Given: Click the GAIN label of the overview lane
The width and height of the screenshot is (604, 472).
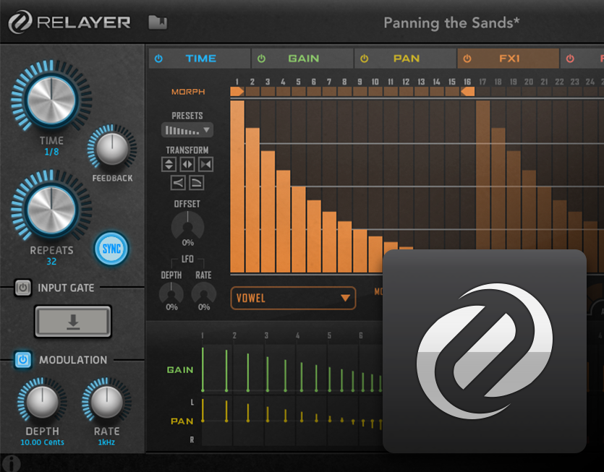Looking at the screenshot, I should point(180,370).
